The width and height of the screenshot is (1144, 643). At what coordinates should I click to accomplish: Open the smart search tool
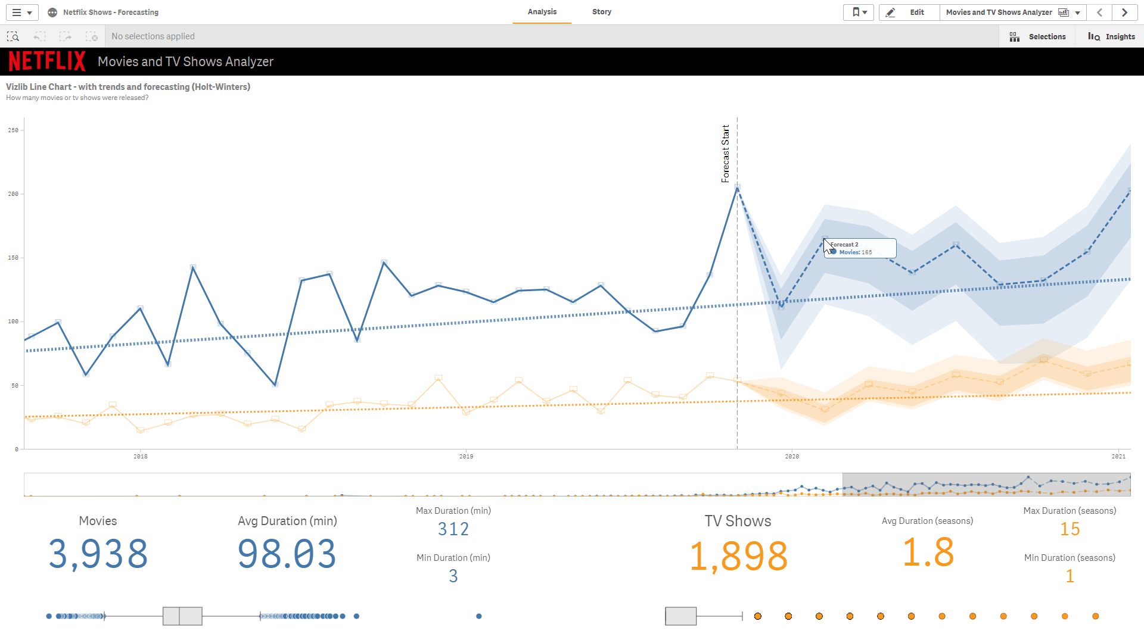[x=13, y=36]
